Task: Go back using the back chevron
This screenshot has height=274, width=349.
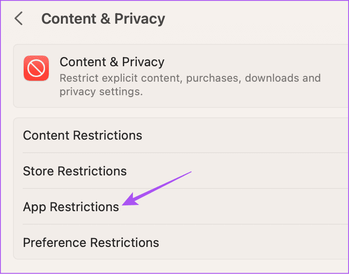Action: coord(18,19)
